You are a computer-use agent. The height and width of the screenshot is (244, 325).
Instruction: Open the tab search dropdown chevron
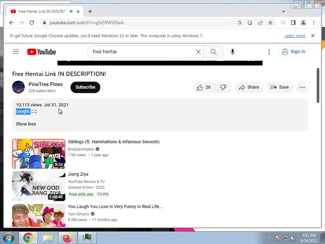tap(284, 11)
